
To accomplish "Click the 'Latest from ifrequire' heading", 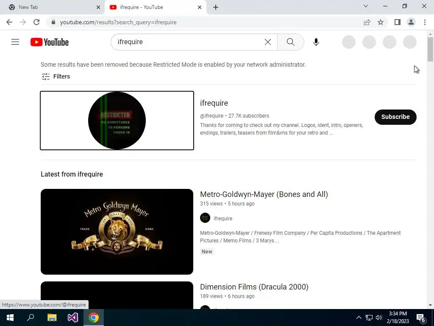I will (72, 174).
